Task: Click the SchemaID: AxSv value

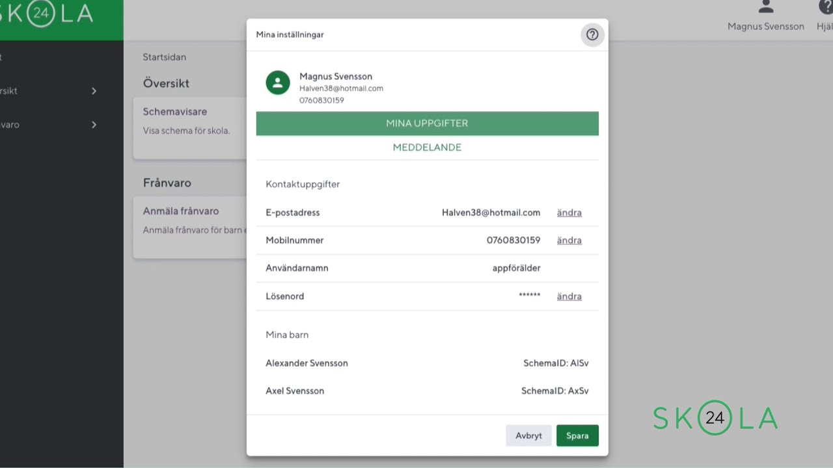Action: [555, 391]
